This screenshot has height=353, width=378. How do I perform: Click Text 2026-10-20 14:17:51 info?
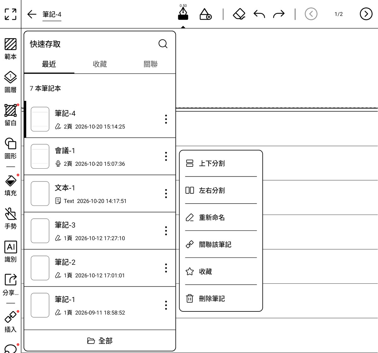click(x=95, y=201)
